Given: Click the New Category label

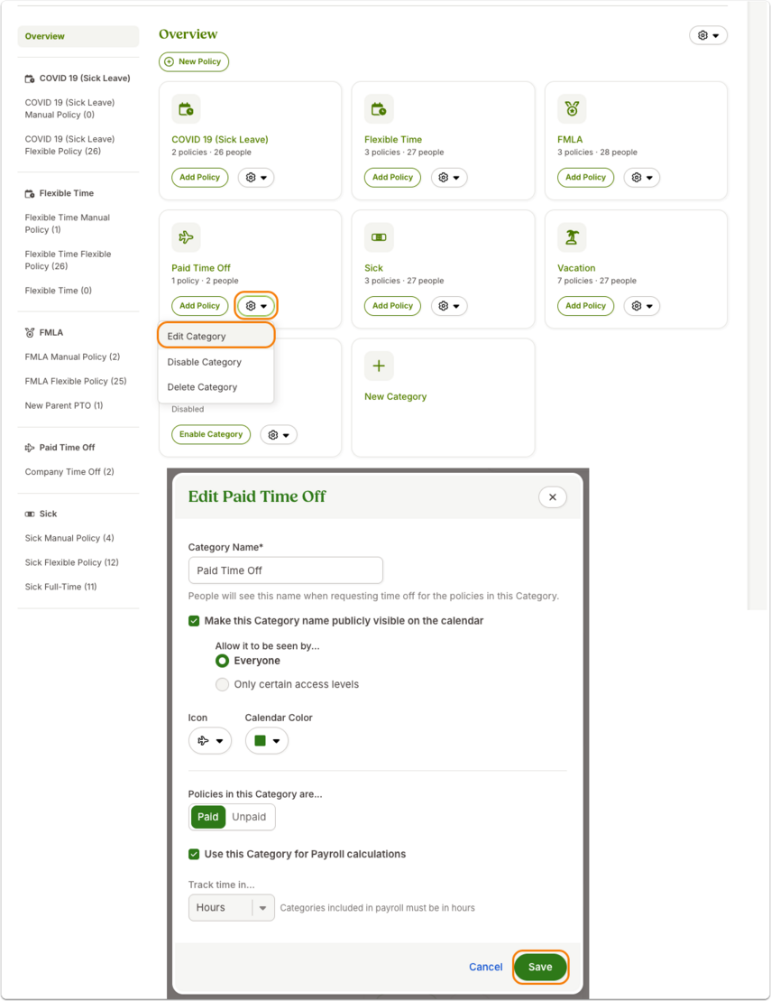Looking at the screenshot, I should [395, 396].
